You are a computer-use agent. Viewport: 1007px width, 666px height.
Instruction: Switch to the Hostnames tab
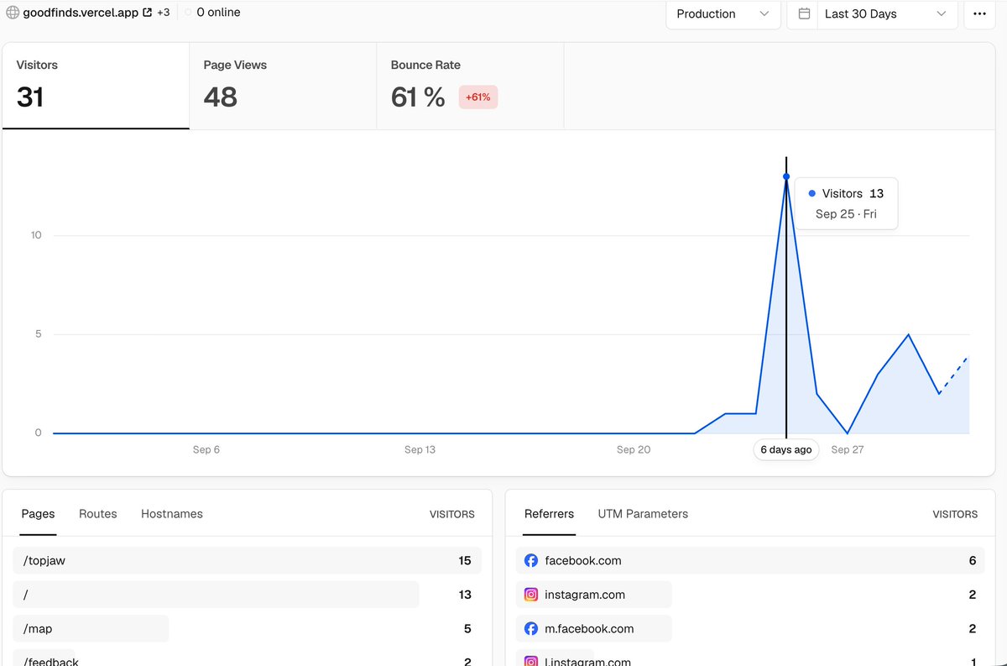172,514
